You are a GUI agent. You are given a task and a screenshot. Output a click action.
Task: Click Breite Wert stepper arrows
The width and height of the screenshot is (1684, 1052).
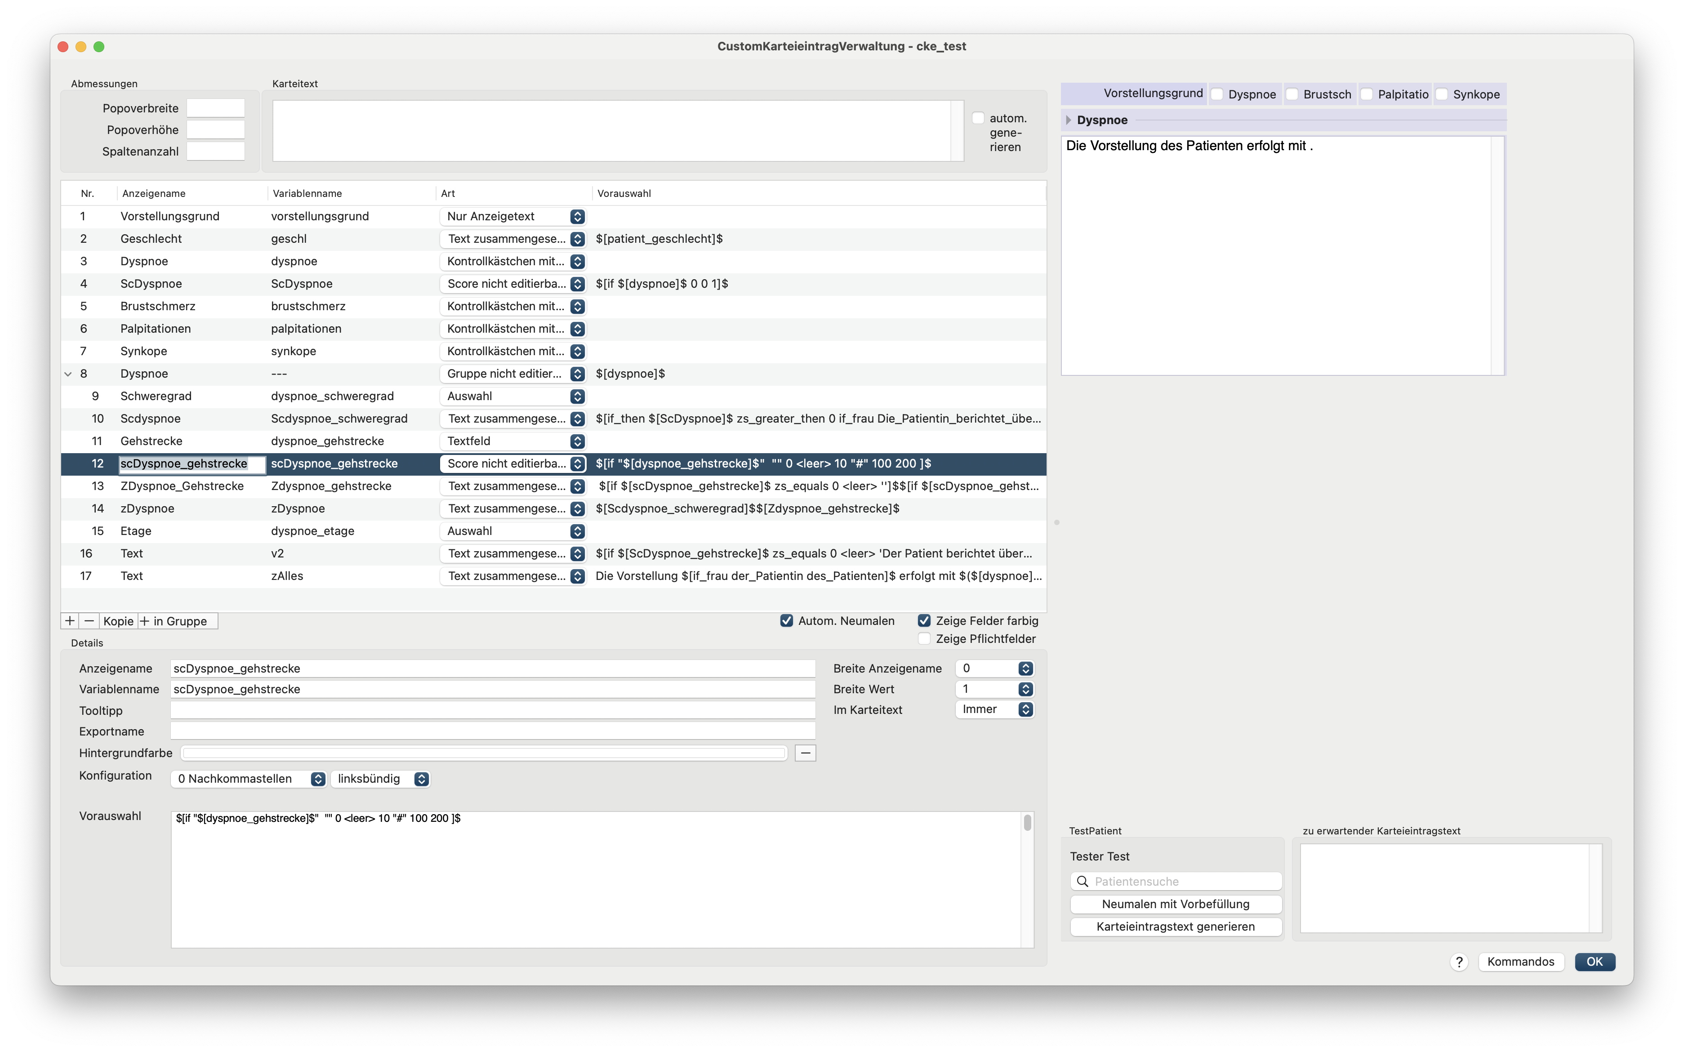(x=1025, y=689)
